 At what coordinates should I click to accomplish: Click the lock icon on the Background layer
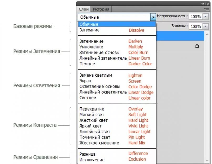point(197,46)
